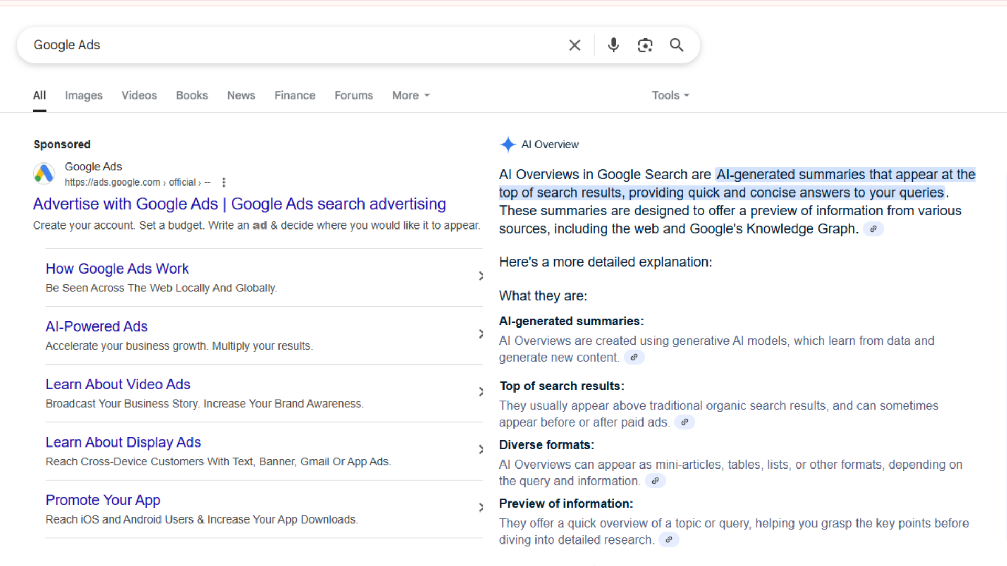Screen dimensions: 1007x566
Task: Open the How Google Ads Work link
Action: pyautogui.click(x=117, y=268)
